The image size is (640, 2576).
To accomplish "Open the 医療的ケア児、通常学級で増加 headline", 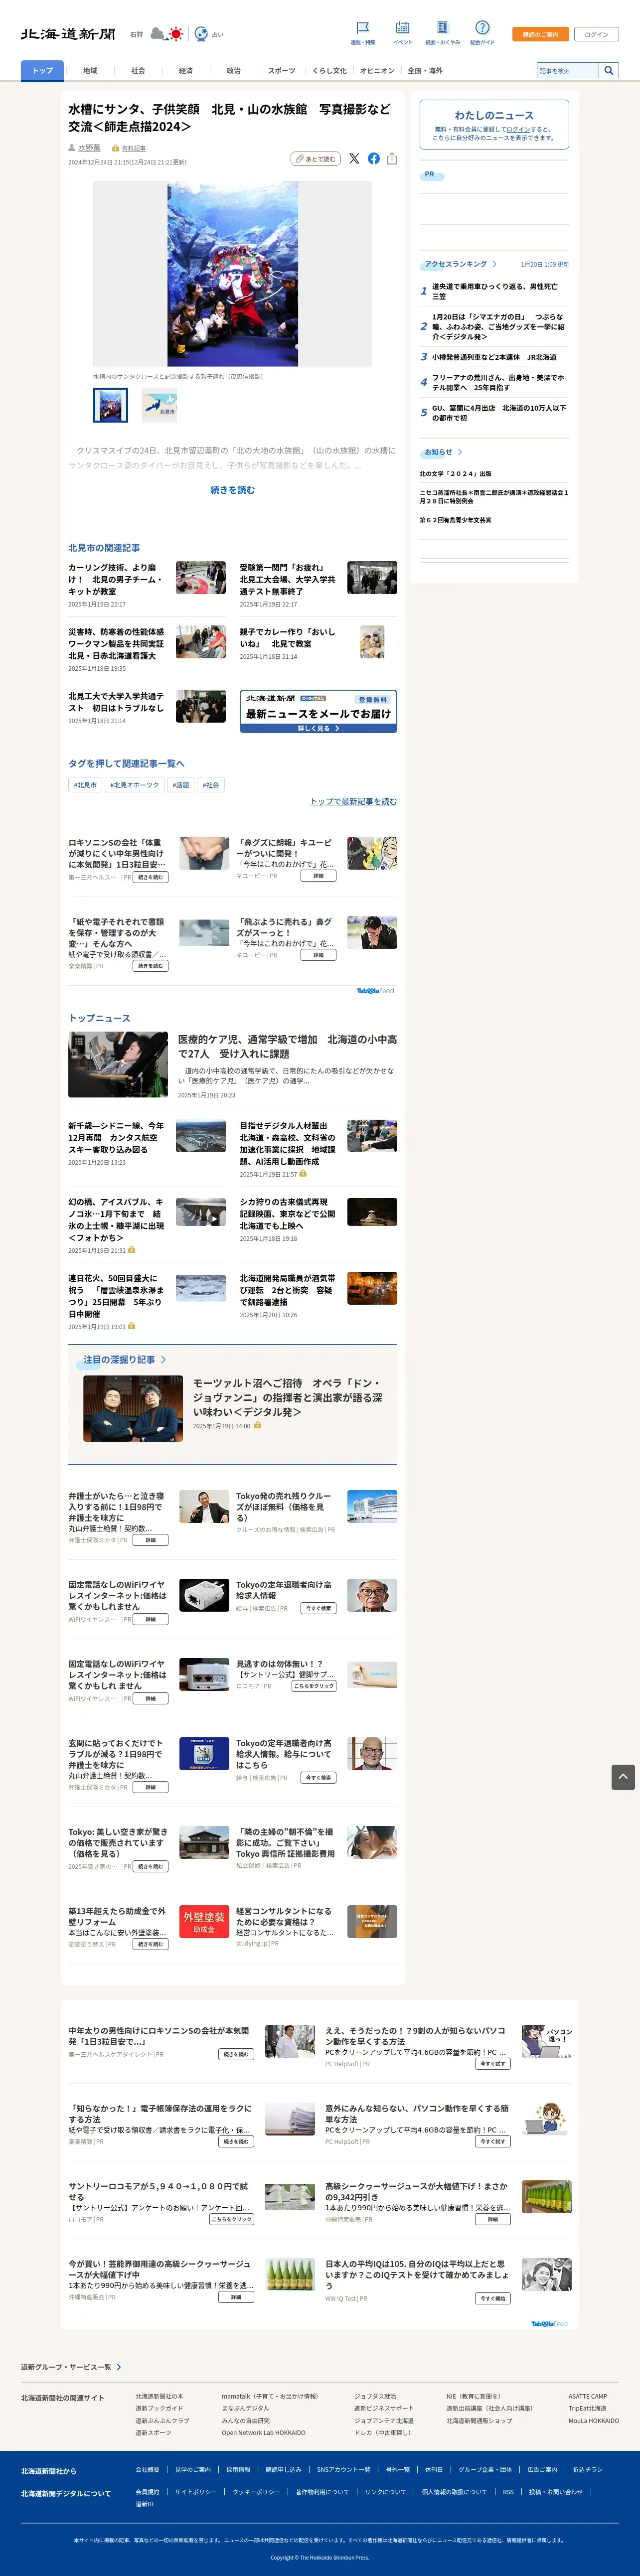I will point(287,1046).
